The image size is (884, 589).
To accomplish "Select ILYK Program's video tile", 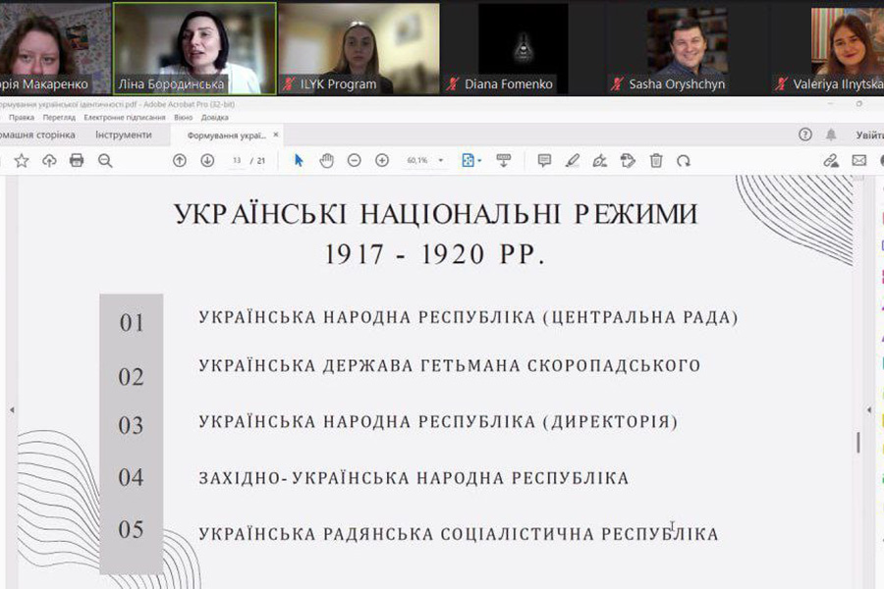I will point(359,48).
